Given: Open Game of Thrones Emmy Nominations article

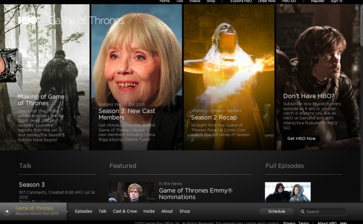Looking at the screenshot, I should coord(196,194).
